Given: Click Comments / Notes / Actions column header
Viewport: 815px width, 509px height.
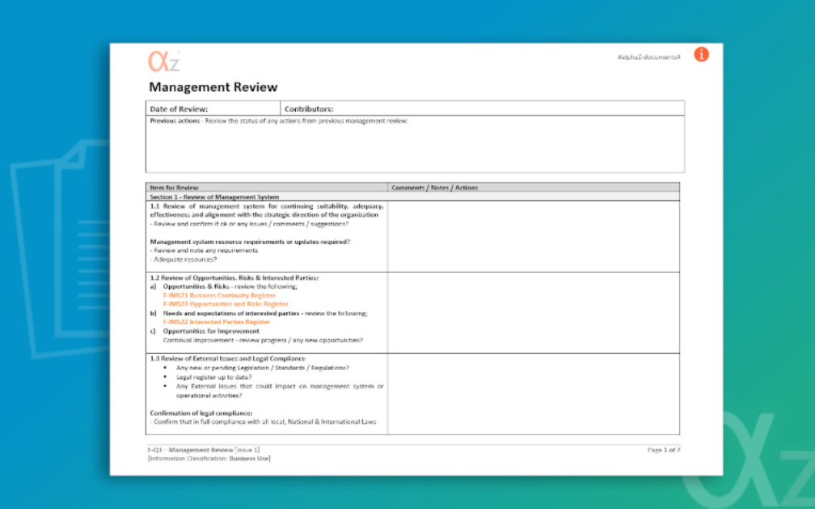Looking at the screenshot, I should click(x=534, y=187).
